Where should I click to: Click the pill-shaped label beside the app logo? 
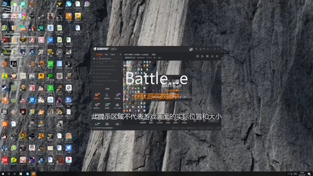click(x=114, y=49)
